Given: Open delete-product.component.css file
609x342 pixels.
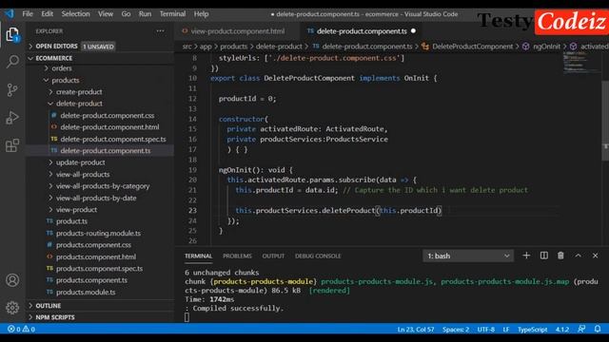Looking at the screenshot, I should 108,116.
